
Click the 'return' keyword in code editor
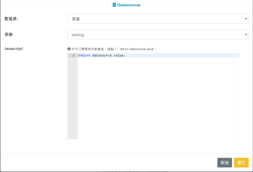click(x=84, y=55)
